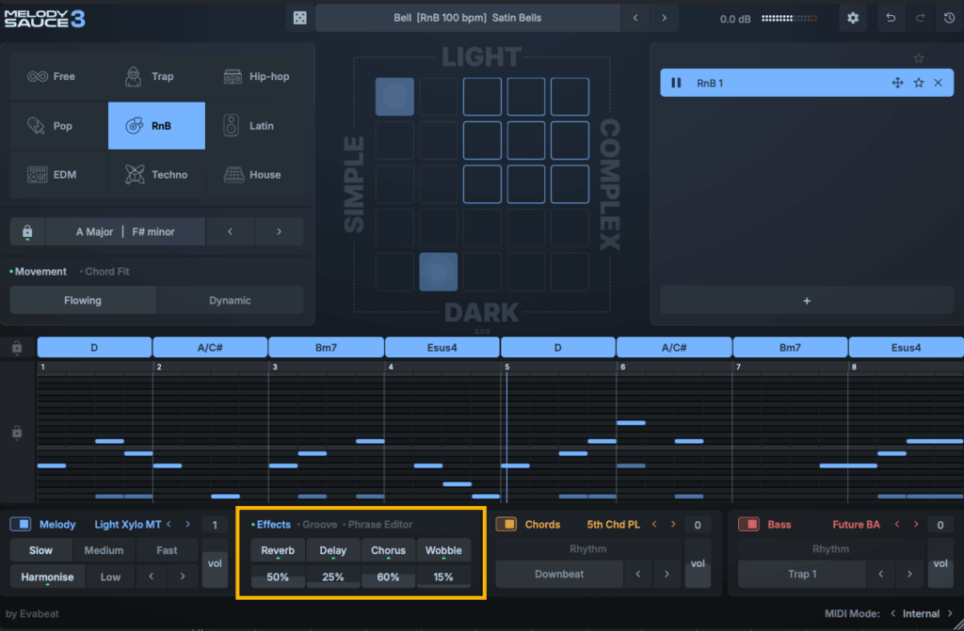Image resolution: width=964 pixels, height=631 pixels.
Task: Select previous key with left chevron
Action: (230, 231)
